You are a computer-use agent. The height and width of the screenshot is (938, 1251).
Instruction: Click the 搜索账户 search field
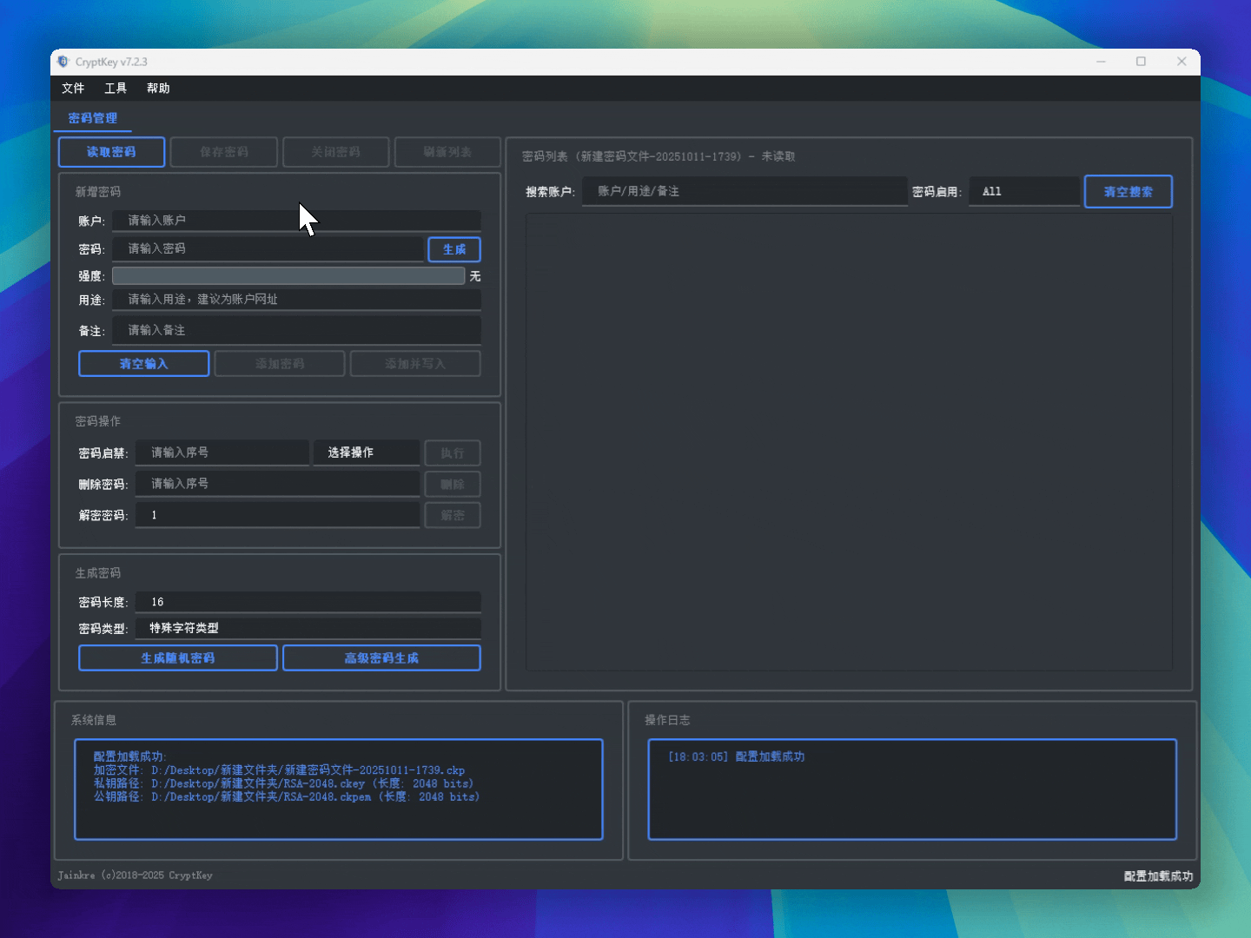tap(745, 192)
